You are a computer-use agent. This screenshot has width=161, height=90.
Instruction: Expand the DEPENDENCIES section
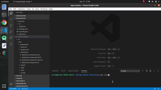(x=32, y=83)
